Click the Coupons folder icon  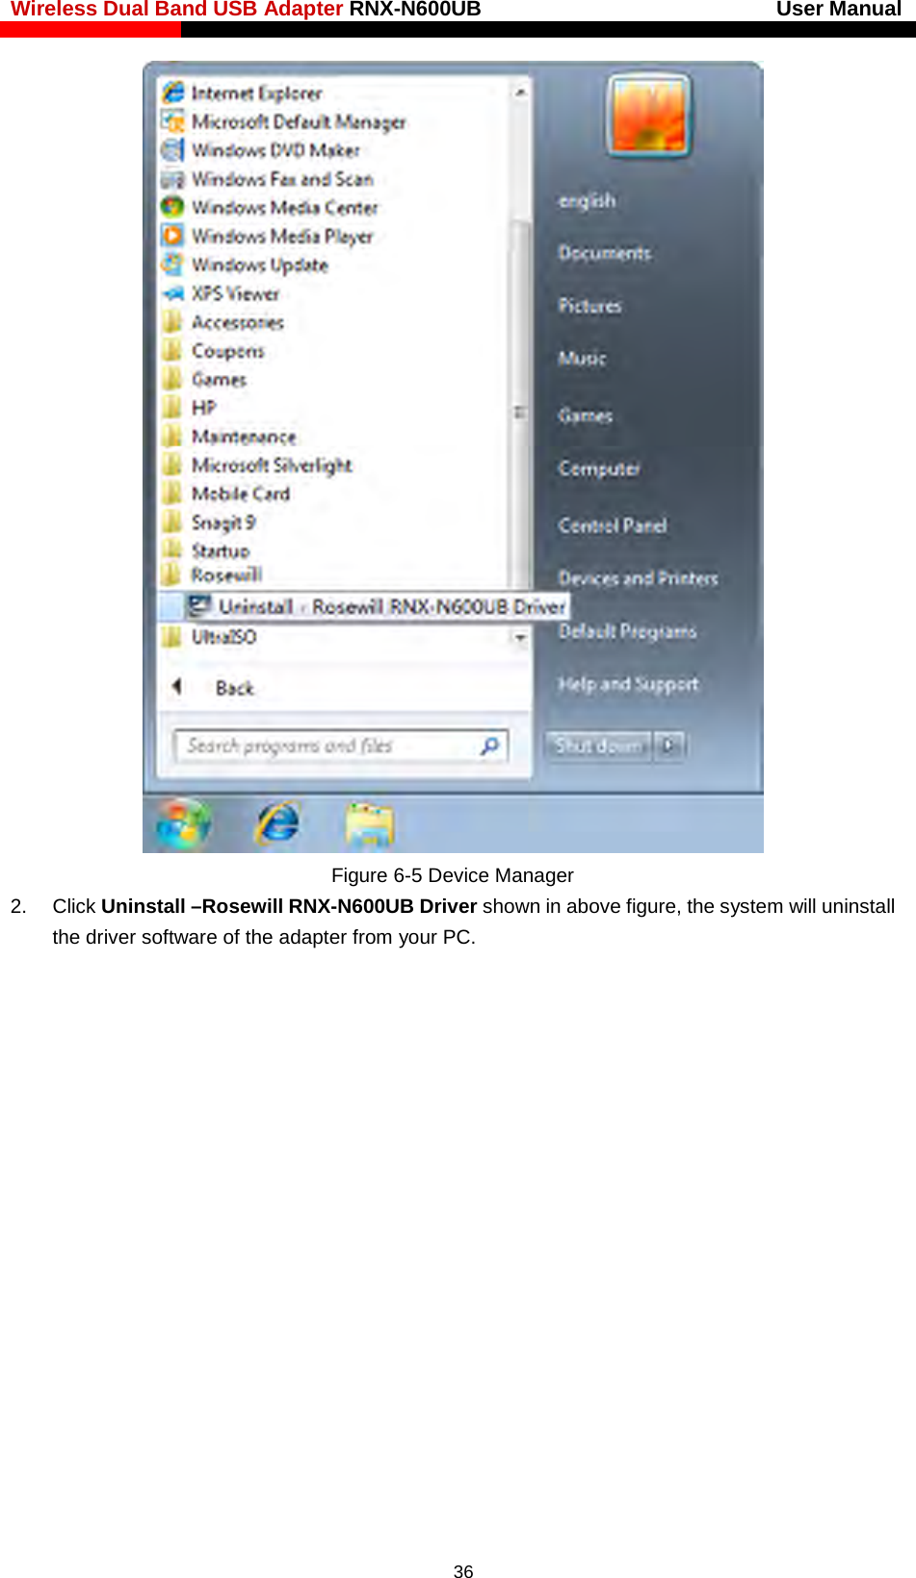point(172,350)
